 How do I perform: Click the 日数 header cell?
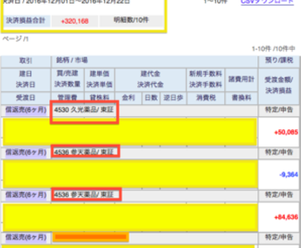click(x=151, y=98)
